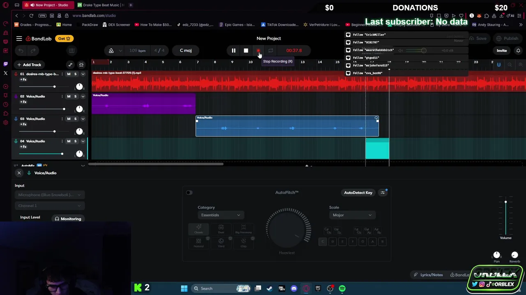The image size is (526, 295).
Task: Open track 04 three-dot menu
Action: 62,141
